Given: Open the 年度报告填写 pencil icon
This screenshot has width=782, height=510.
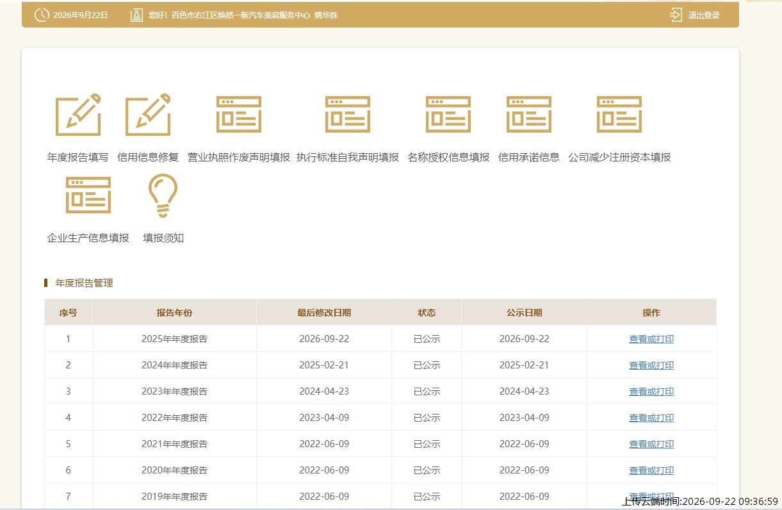Looking at the screenshot, I should (78, 114).
